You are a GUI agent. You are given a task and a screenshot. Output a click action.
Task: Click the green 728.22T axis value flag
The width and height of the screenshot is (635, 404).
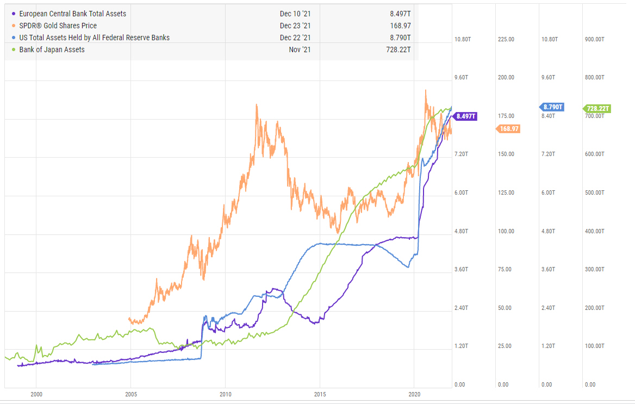pos(596,109)
